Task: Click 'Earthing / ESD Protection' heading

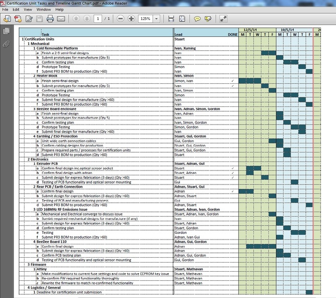Action: coord(57,136)
